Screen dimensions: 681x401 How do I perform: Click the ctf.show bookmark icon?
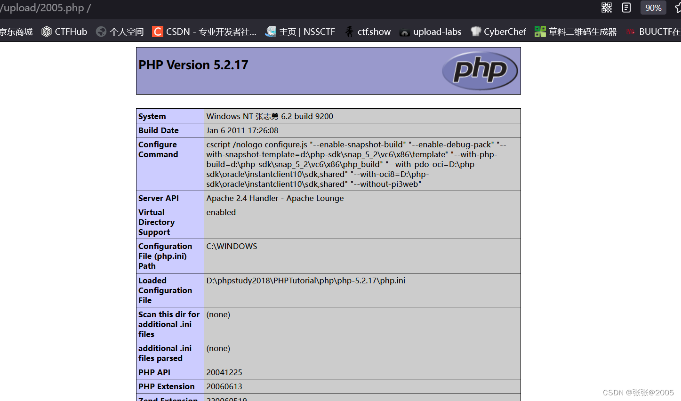point(349,32)
